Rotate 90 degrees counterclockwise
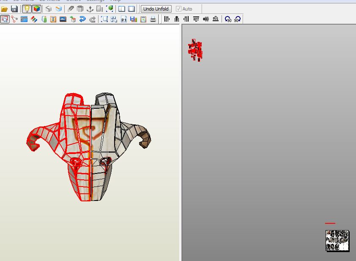This screenshot has width=356, height=261. (228, 19)
